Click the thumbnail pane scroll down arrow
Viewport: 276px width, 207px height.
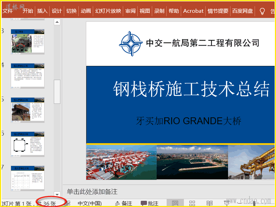57,195
